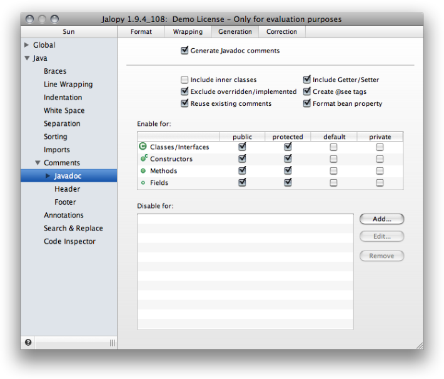
Task: Open Line Wrapping settings
Action: (x=68, y=84)
